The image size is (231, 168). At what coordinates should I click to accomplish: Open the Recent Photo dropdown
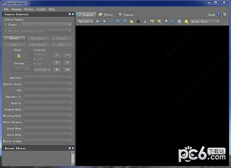tap(205, 22)
